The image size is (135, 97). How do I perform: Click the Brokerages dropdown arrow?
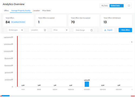tap(22, 30)
